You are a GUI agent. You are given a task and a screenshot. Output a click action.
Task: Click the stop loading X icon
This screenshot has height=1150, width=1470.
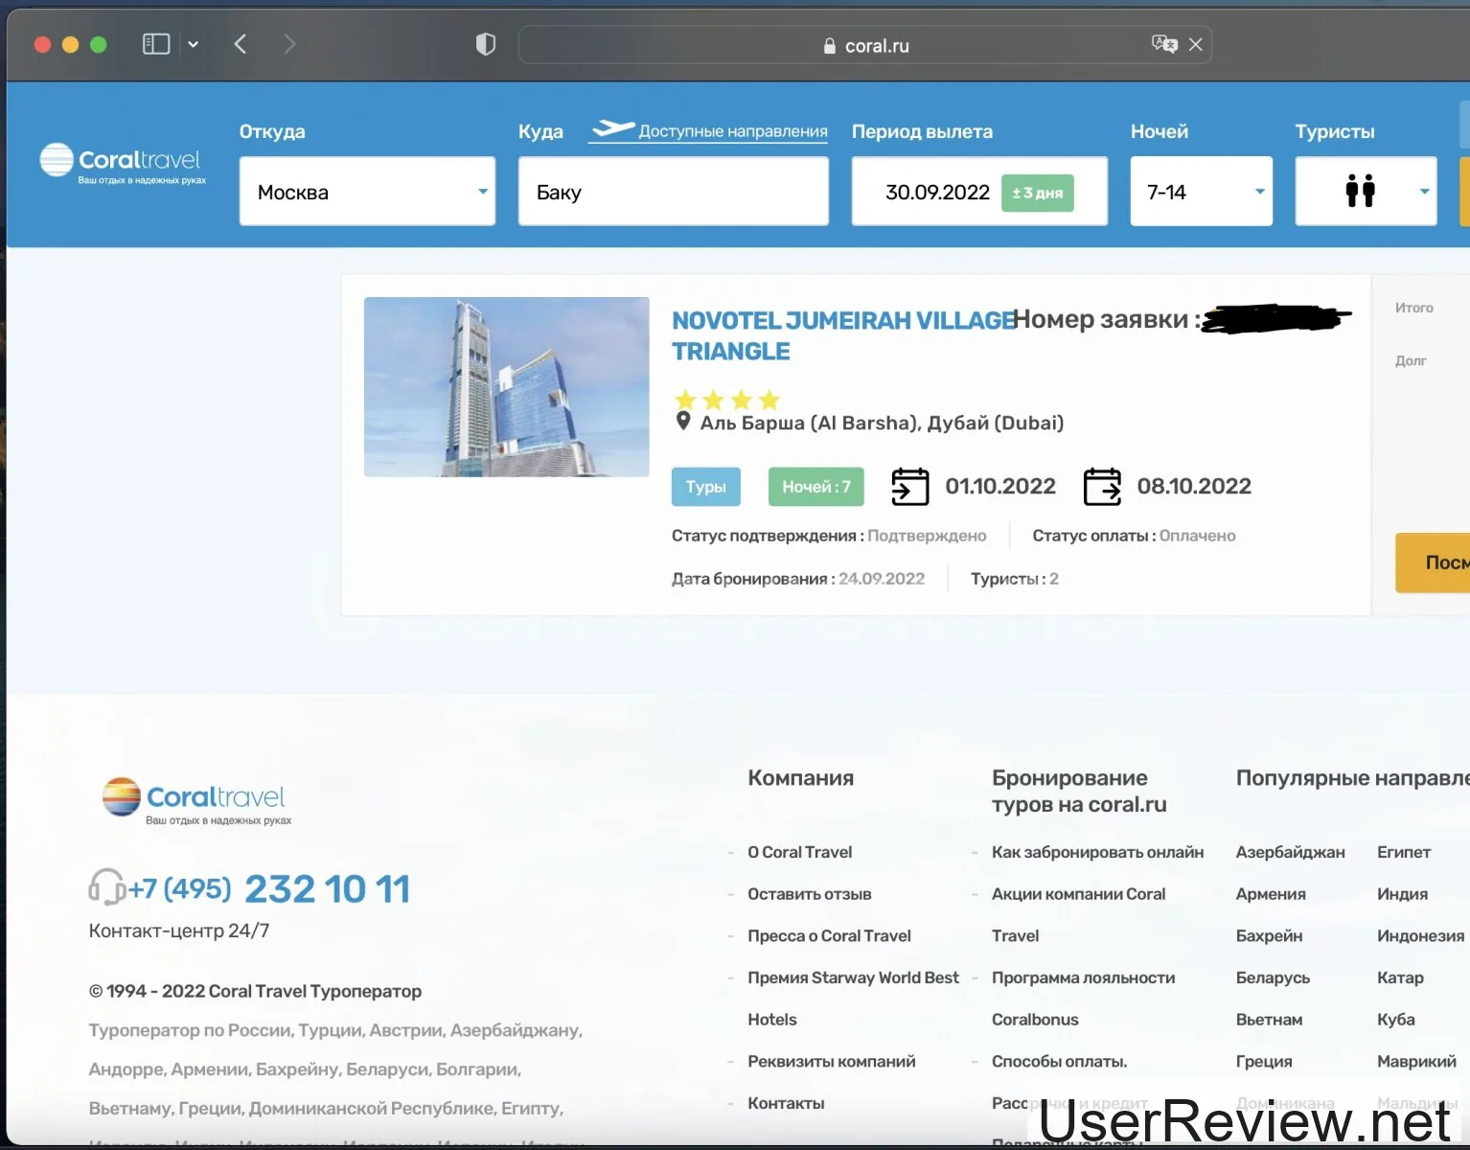click(1196, 44)
